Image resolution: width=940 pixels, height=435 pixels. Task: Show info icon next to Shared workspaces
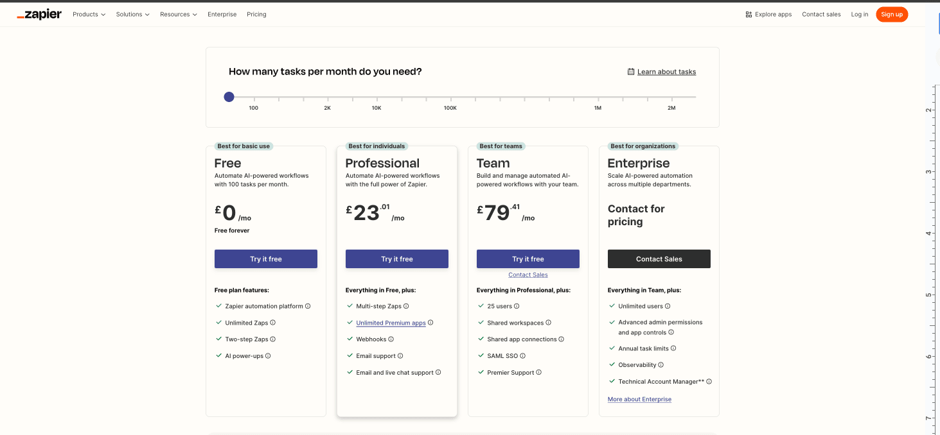pyautogui.click(x=548, y=323)
